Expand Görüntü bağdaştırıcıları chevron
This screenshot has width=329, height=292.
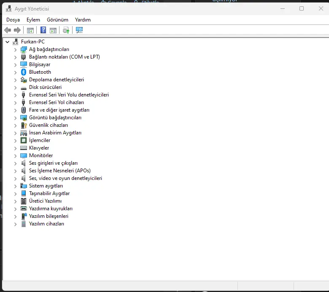[x=15, y=118]
